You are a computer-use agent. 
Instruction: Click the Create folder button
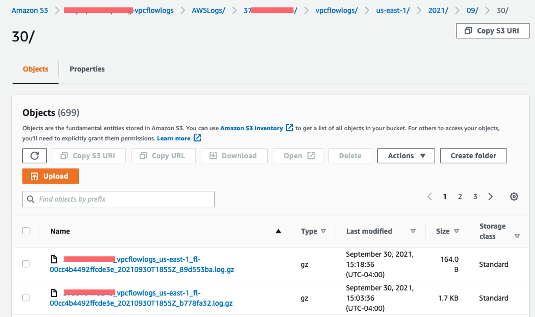pyautogui.click(x=473, y=156)
